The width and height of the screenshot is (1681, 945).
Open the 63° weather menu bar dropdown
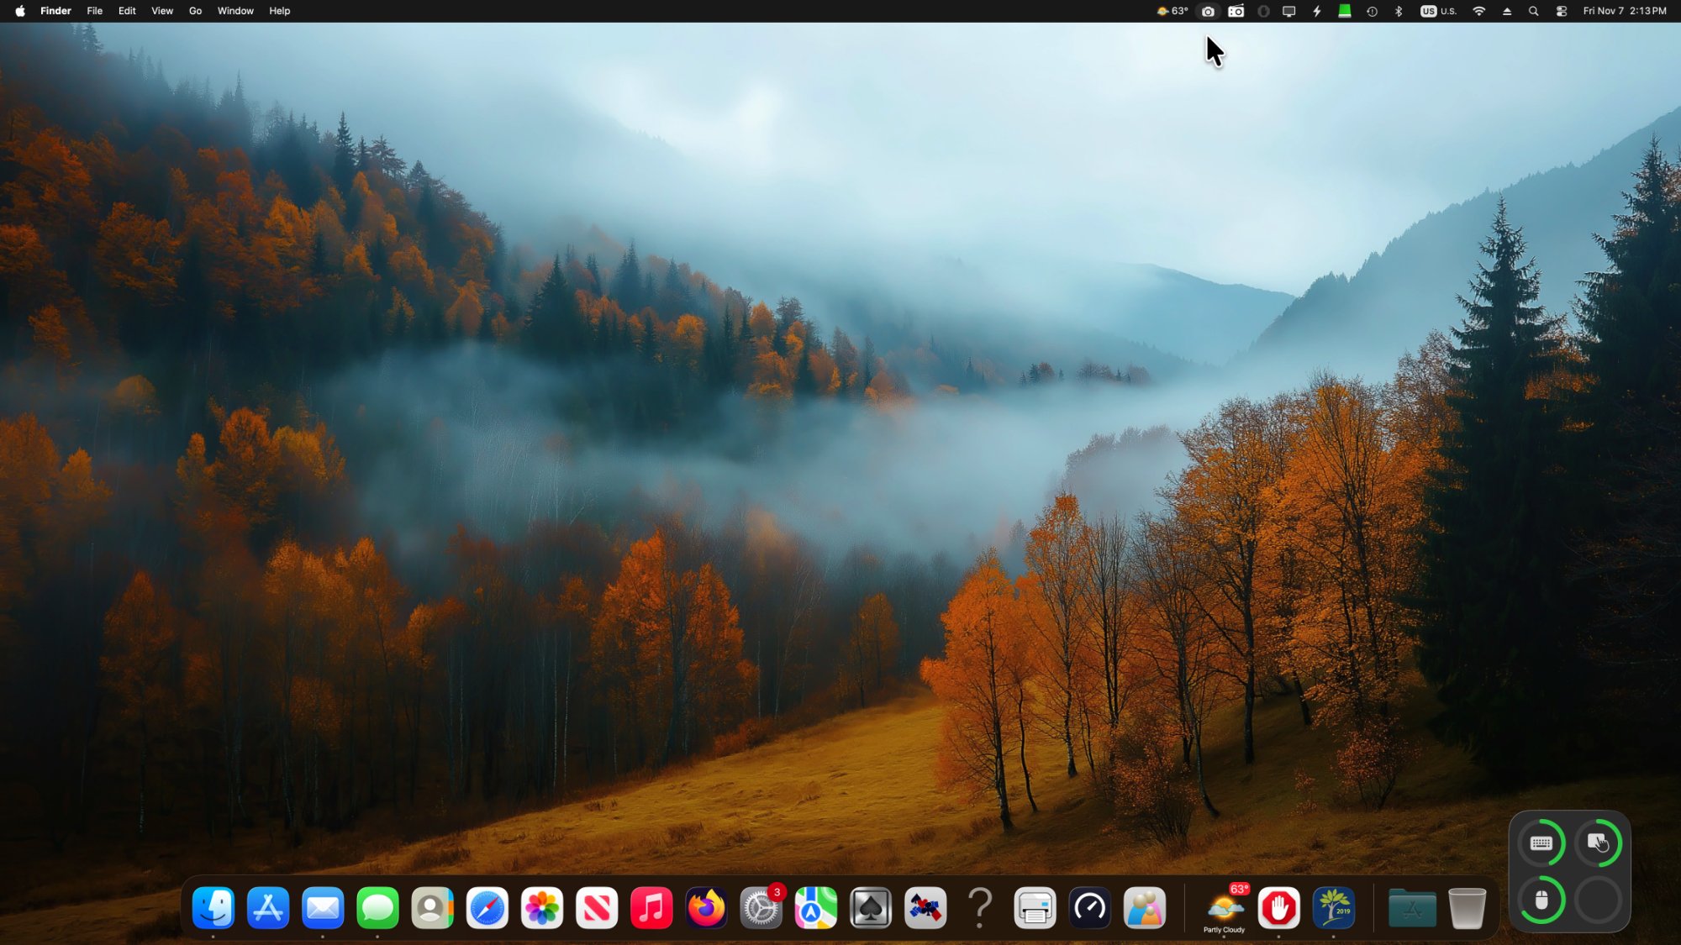click(x=1172, y=11)
